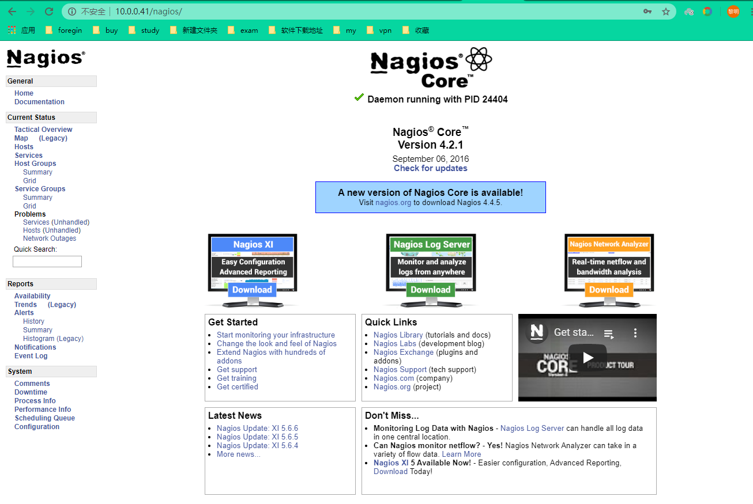This screenshot has height=504, width=753.
Task: Open the Host Groups Summary item
Action: (x=37, y=172)
